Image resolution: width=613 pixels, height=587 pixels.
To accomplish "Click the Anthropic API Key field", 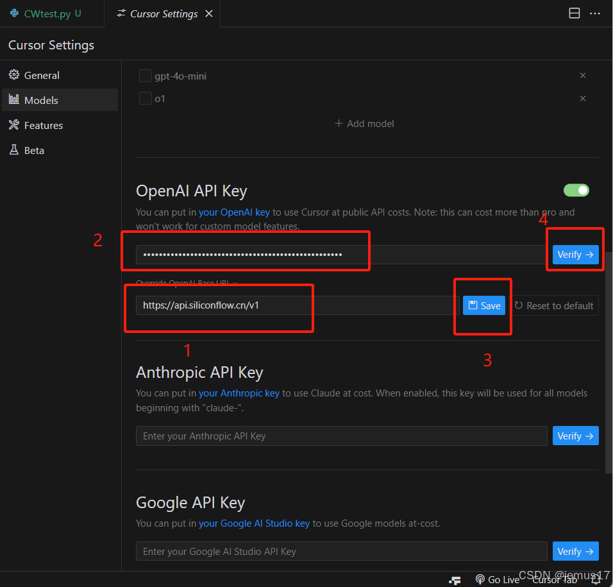I will point(341,436).
